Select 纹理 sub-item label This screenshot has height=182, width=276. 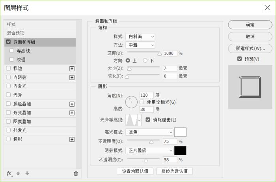tap(21, 60)
